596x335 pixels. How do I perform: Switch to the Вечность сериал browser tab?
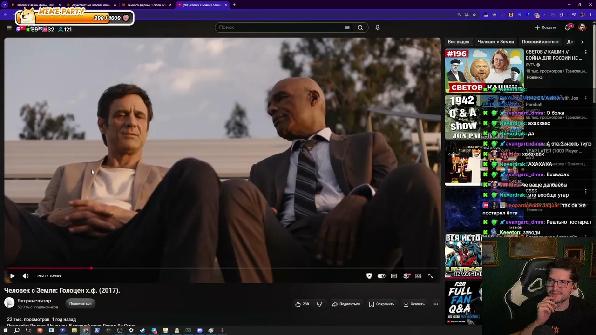coord(147,5)
